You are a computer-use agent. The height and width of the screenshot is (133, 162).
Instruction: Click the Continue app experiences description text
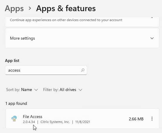point(66,20)
